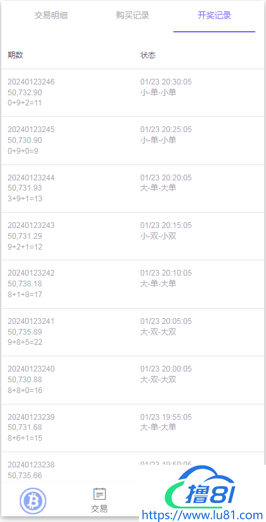This screenshot has height=522, width=266.
Task: Open record 20240123241
Action: point(133,332)
